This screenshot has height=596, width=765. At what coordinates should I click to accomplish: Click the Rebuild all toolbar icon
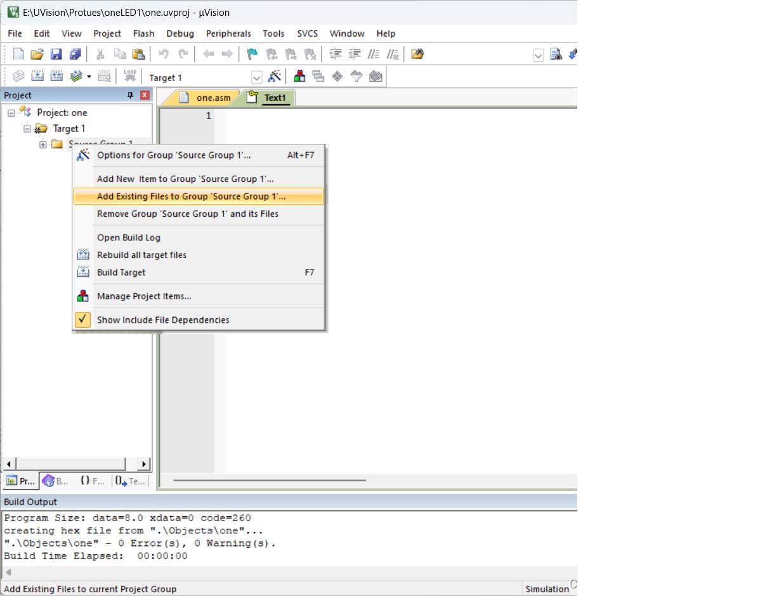56,77
